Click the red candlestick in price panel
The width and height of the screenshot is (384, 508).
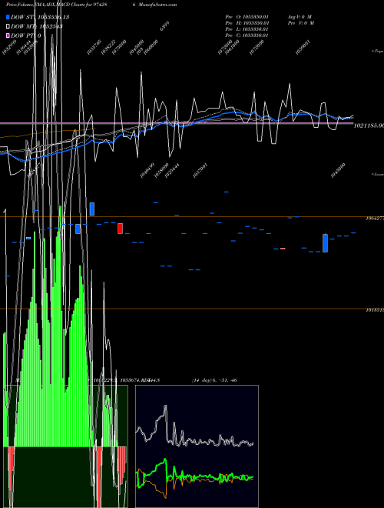point(121,229)
